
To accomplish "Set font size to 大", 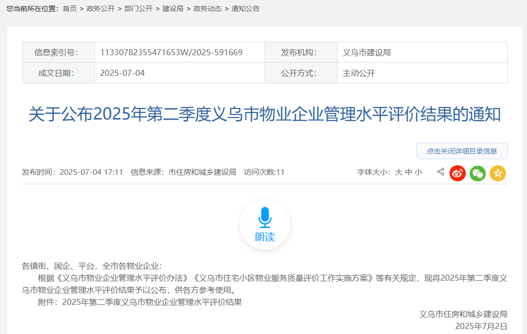I will pyautogui.click(x=399, y=172).
